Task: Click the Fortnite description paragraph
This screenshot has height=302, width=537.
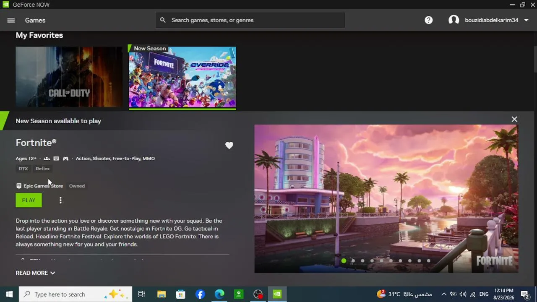Action: coord(119,232)
